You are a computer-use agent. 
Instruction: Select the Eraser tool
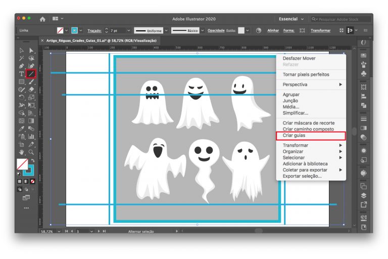coord(31,90)
